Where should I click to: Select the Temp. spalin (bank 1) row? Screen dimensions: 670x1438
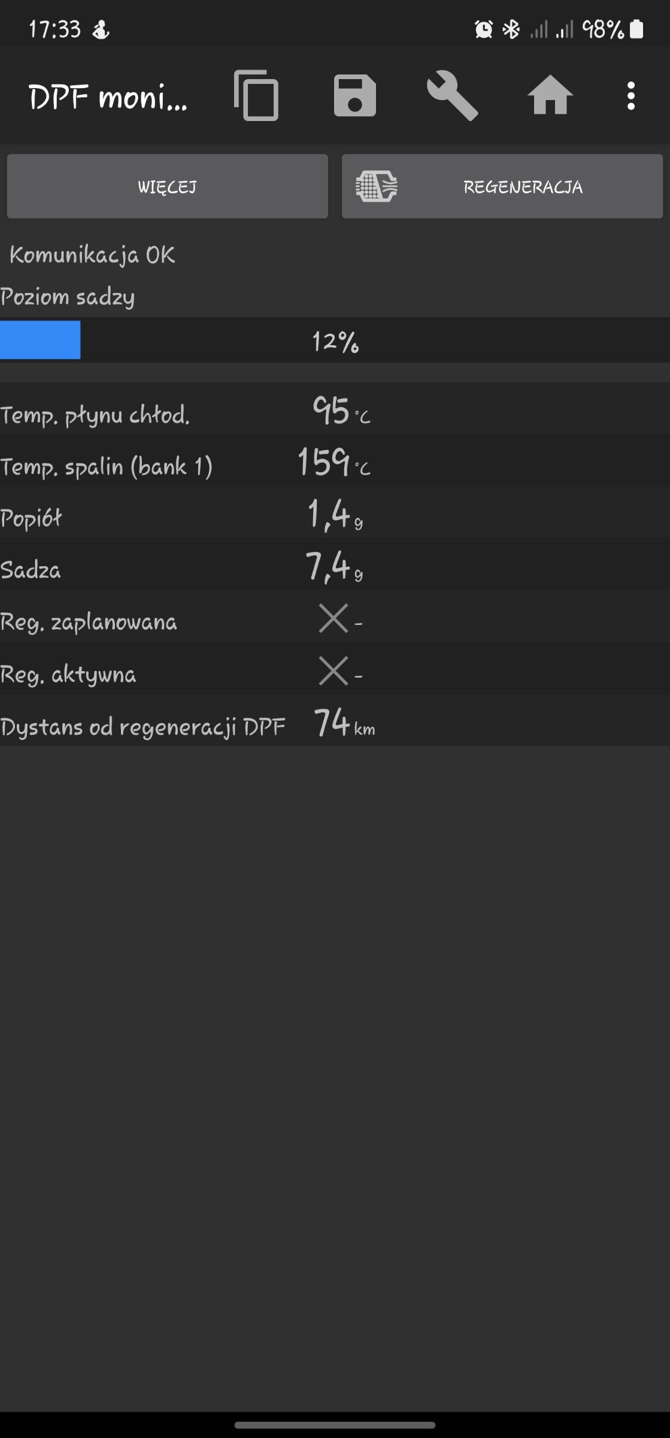(335, 461)
